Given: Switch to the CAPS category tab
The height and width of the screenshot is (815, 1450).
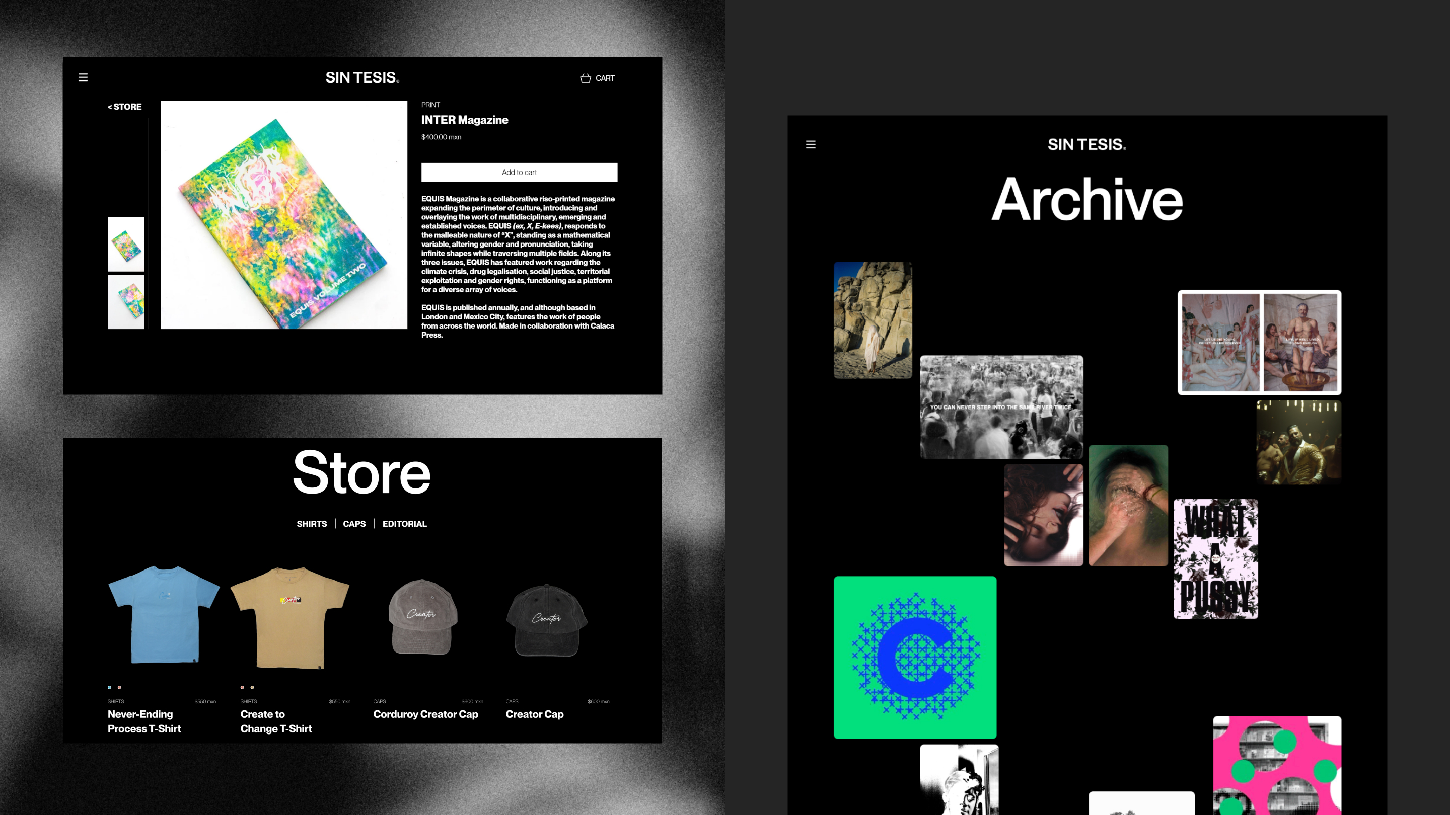Looking at the screenshot, I should tap(354, 524).
